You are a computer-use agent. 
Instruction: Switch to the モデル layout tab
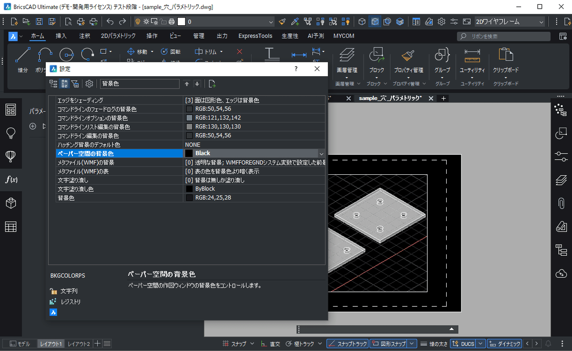click(x=20, y=344)
